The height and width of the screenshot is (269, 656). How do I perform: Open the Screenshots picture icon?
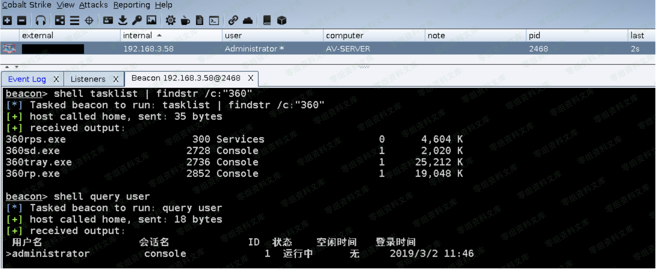(151, 21)
